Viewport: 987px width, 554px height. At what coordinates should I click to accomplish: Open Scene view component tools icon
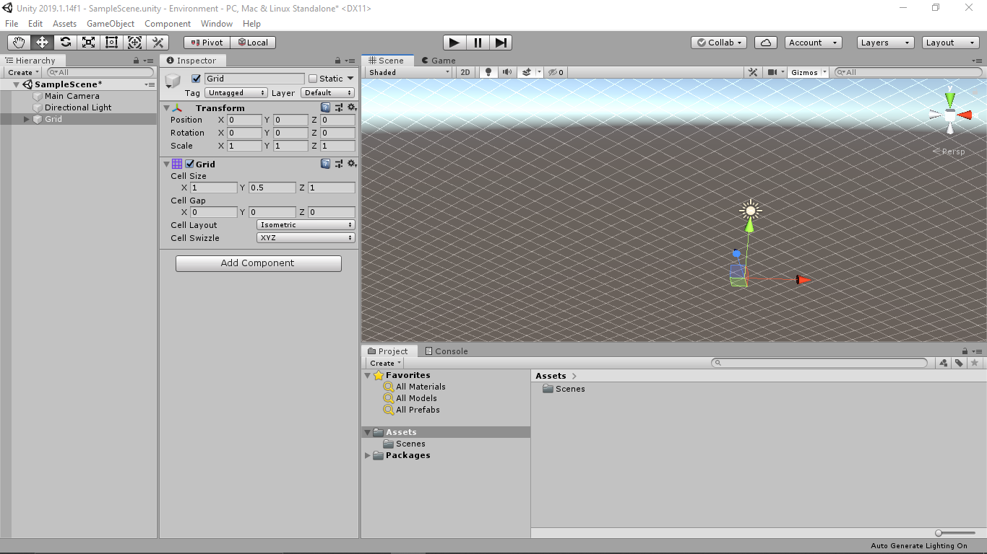click(x=753, y=72)
